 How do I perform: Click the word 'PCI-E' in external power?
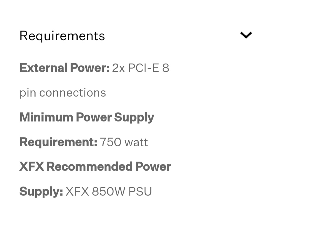pyautogui.click(x=143, y=68)
